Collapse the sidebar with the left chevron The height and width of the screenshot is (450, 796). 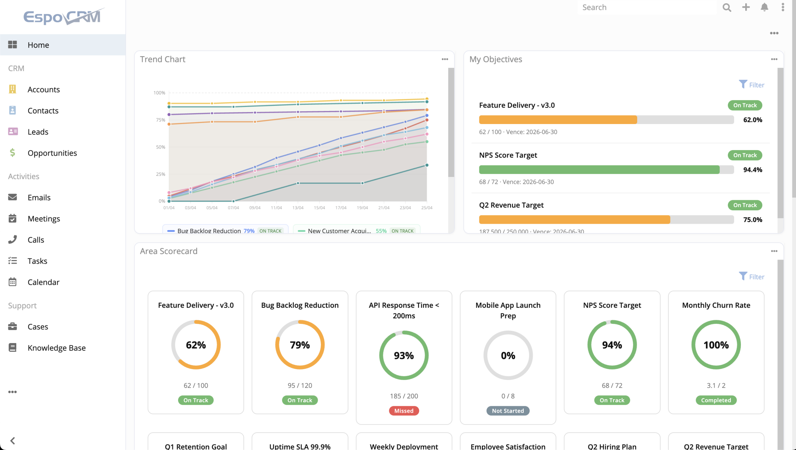[x=13, y=441]
